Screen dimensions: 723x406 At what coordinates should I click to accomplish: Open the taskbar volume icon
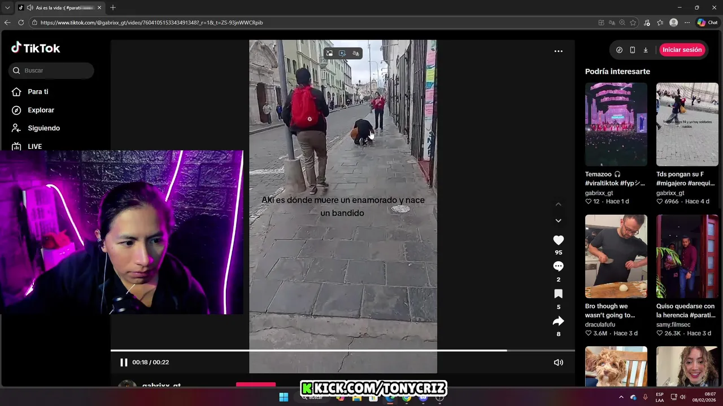click(682, 397)
